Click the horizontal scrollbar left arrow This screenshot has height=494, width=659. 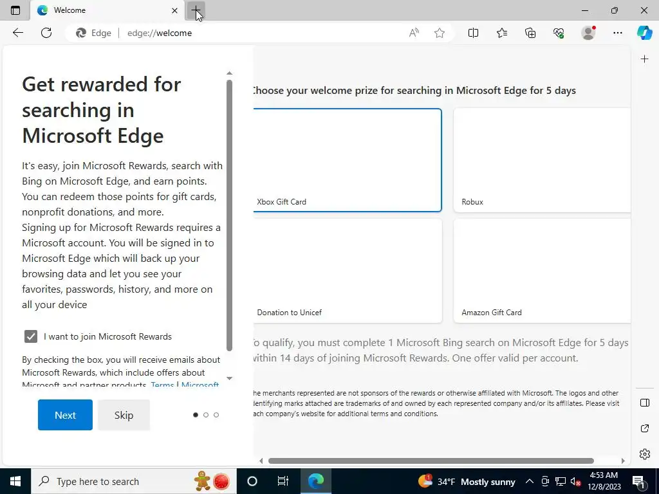pos(261,461)
